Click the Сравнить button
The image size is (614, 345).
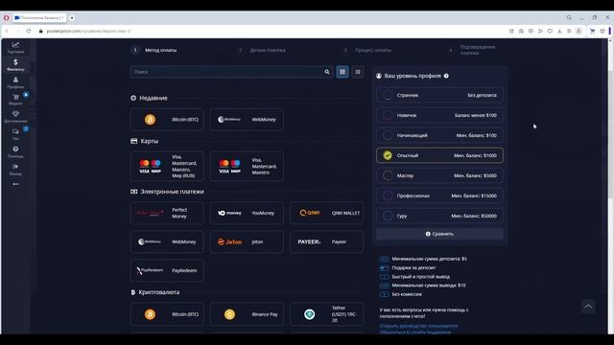tap(439, 234)
